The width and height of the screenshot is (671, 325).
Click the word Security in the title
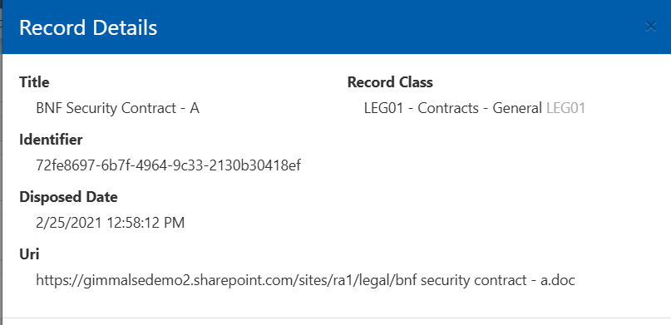(x=91, y=108)
